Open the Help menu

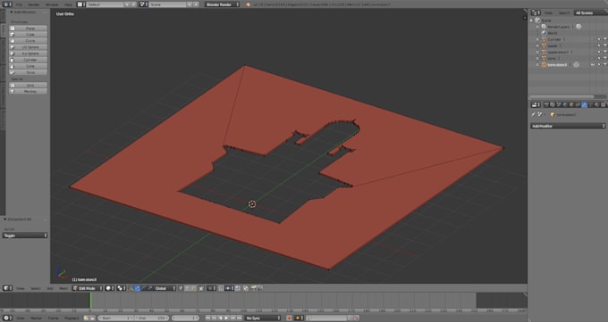[x=68, y=4]
